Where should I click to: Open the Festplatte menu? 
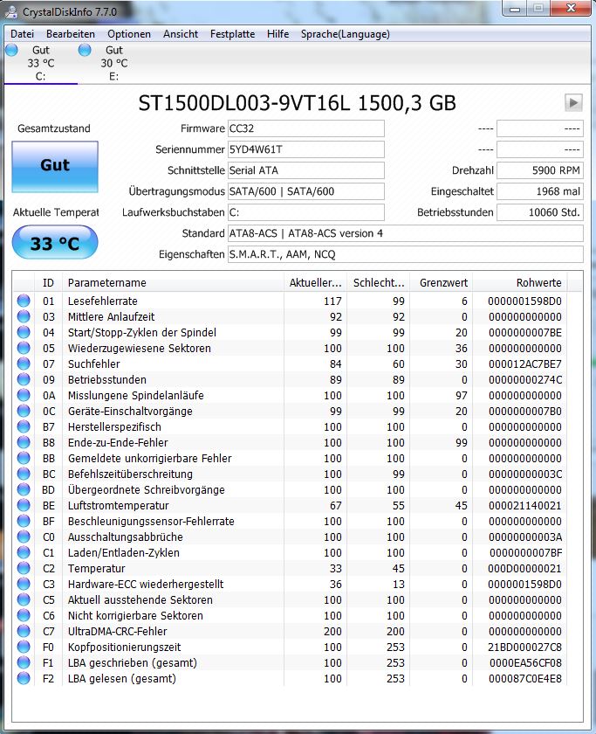tap(232, 34)
